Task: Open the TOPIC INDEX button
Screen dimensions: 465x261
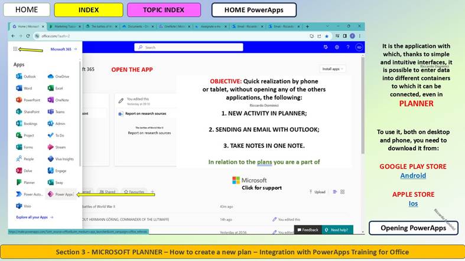Action: 164,10
